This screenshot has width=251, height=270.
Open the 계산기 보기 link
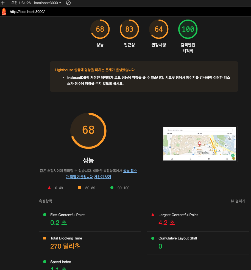(103, 177)
